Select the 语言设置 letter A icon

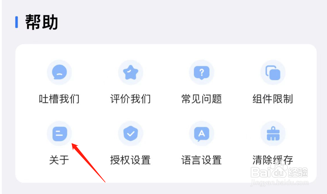(201, 134)
